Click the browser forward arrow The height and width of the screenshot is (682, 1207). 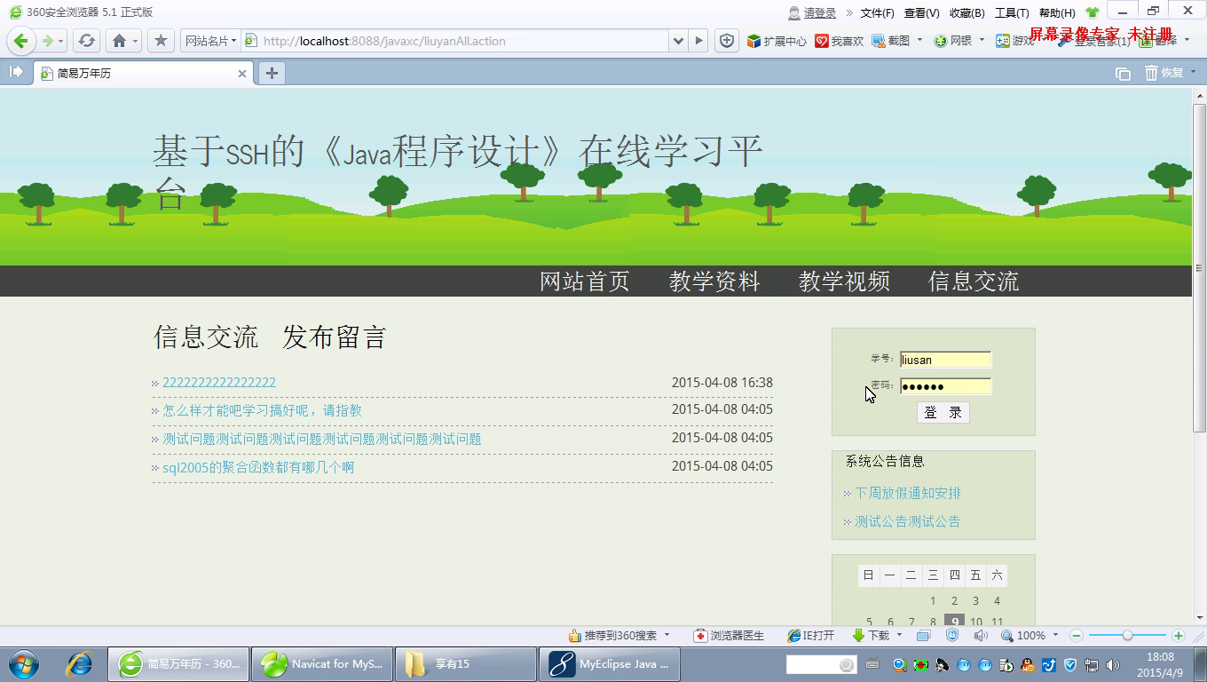click(47, 41)
